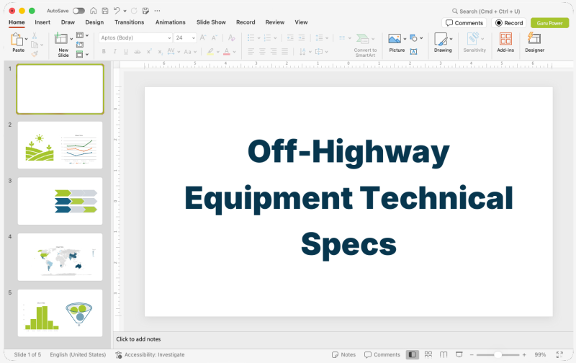Click the Picture insert icon
This screenshot has width=576, height=363.
pos(395,39)
